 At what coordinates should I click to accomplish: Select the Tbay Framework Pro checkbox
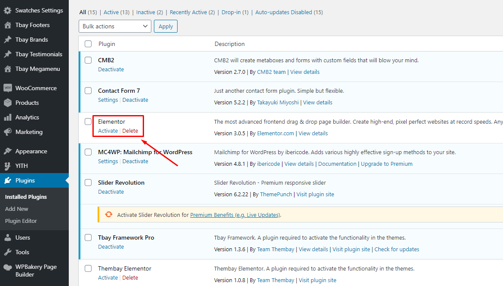point(88,237)
